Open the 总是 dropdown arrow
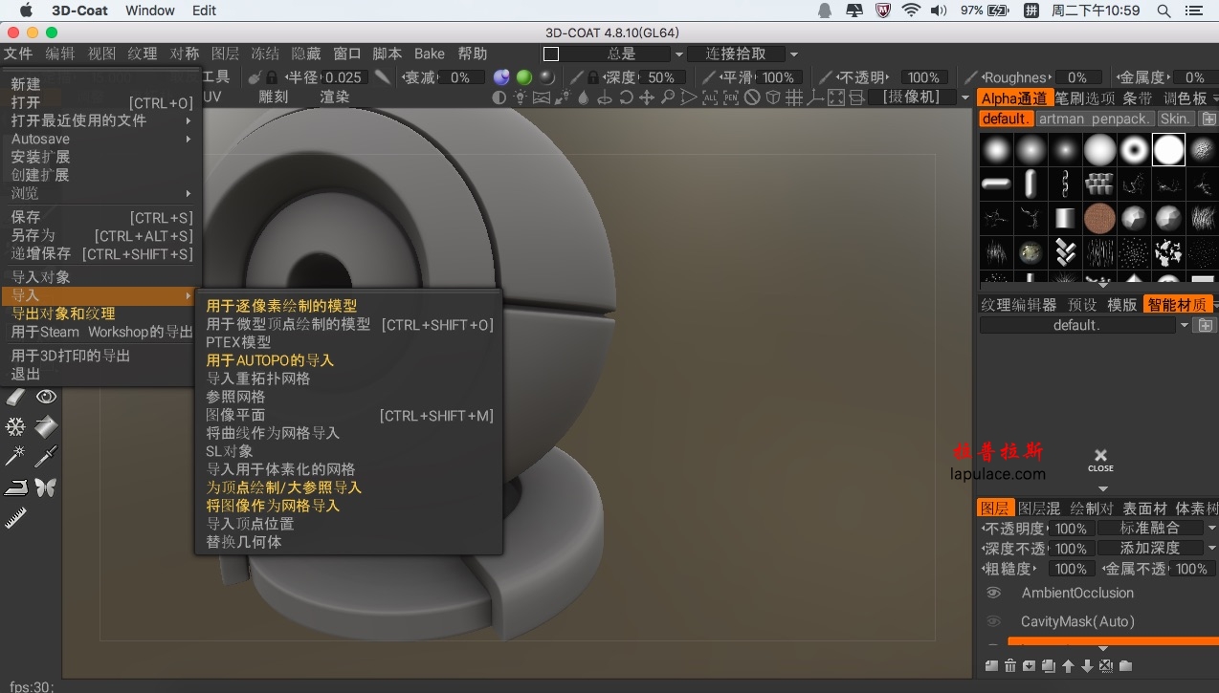The image size is (1219, 693). coord(679,54)
